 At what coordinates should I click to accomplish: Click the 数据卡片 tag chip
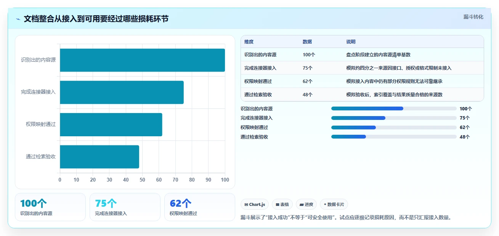[x=334, y=204]
